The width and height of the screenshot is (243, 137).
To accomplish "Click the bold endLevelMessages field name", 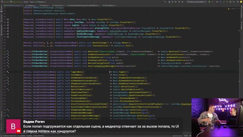I will coord(85,31).
